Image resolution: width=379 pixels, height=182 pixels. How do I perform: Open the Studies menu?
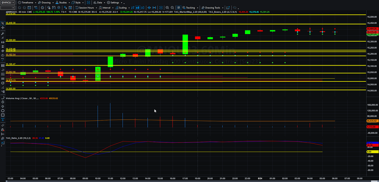(61, 3)
